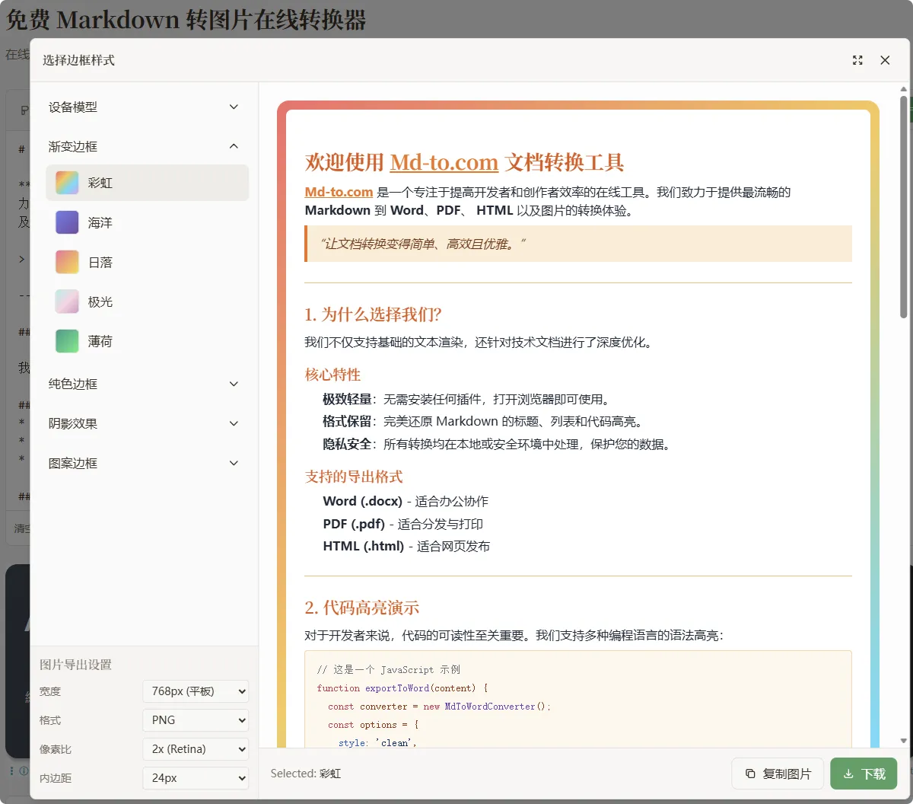This screenshot has width=913, height=804.
Task: Open the Md-to.com link in the heading
Action: tap(444, 162)
